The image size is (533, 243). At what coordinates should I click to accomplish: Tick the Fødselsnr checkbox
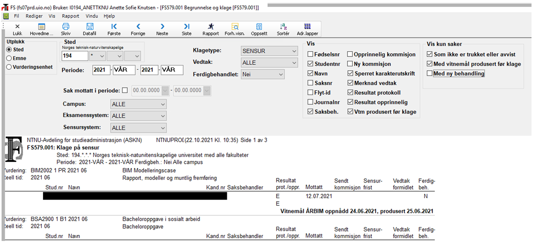pos(310,54)
